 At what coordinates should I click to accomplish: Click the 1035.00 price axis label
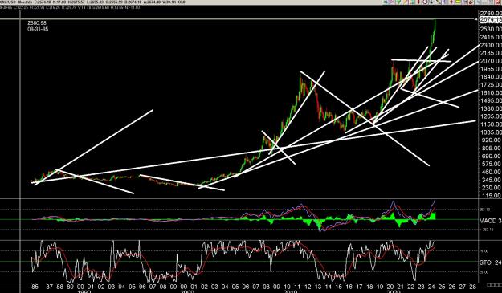491,132
